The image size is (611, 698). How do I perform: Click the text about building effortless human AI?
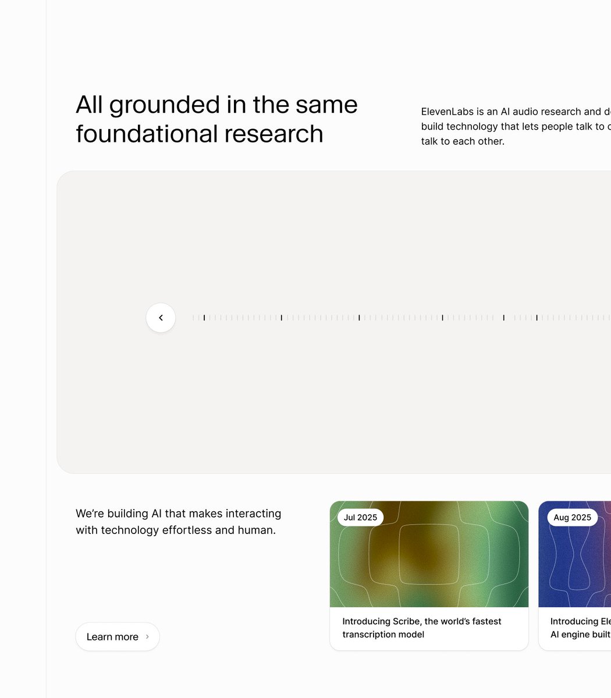point(178,522)
